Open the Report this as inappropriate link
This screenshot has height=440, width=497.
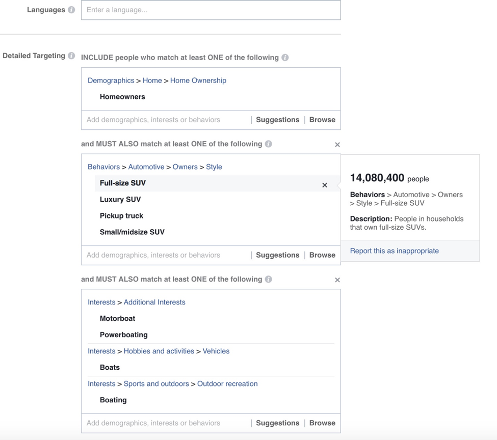click(x=394, y=251)
